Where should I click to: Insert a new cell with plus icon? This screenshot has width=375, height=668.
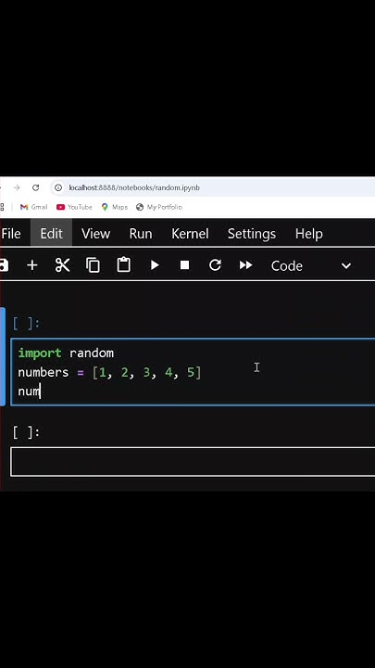point(31,265)
